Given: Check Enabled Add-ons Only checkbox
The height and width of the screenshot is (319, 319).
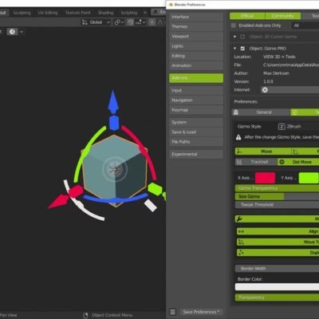Looking at the screenshot, I should [234, 26].
